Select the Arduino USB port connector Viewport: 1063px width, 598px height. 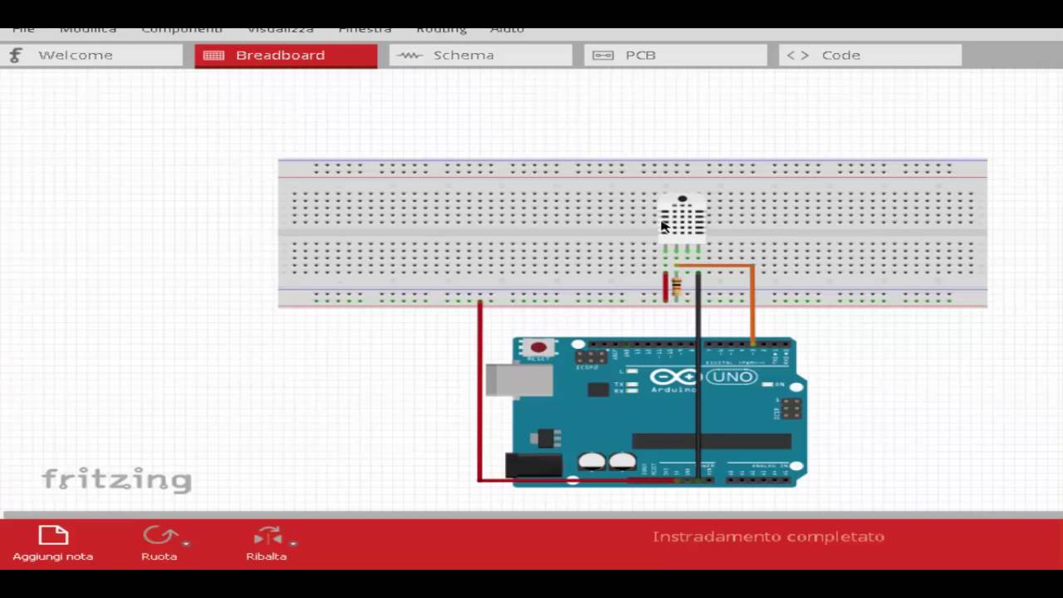point(519,380)
